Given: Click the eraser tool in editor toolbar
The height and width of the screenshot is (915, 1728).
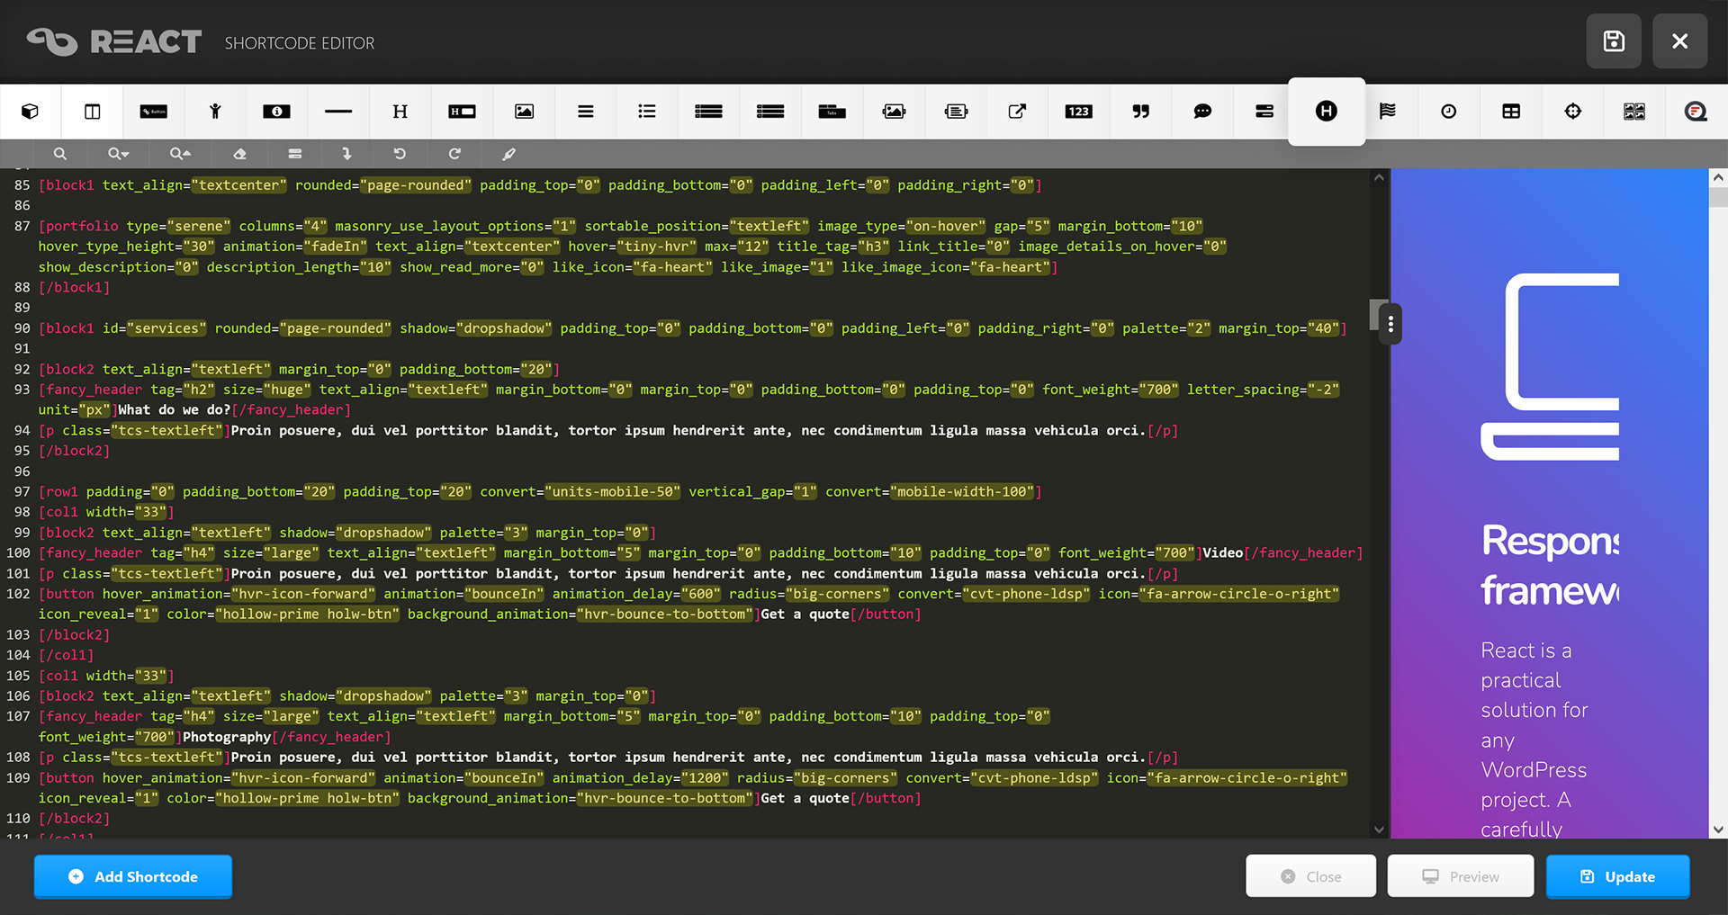Looking at the screenshot, I should [239, 154].
